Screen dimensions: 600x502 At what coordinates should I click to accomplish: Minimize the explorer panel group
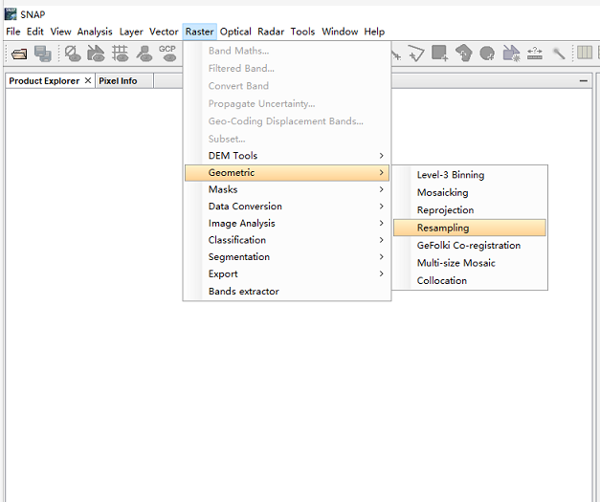583,80
